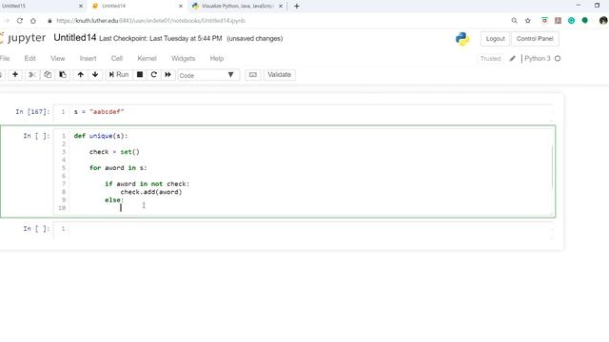Click the Jupyter logo

[23, 38]
